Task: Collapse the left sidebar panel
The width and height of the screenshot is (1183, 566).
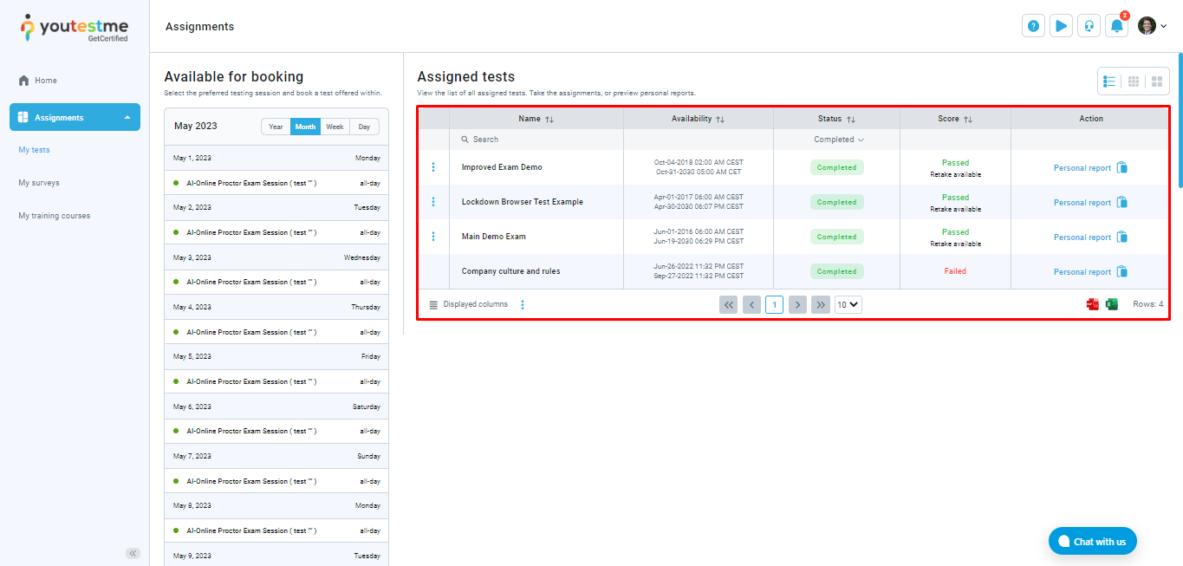Action: pyautogui.click(x=133, y=553)
